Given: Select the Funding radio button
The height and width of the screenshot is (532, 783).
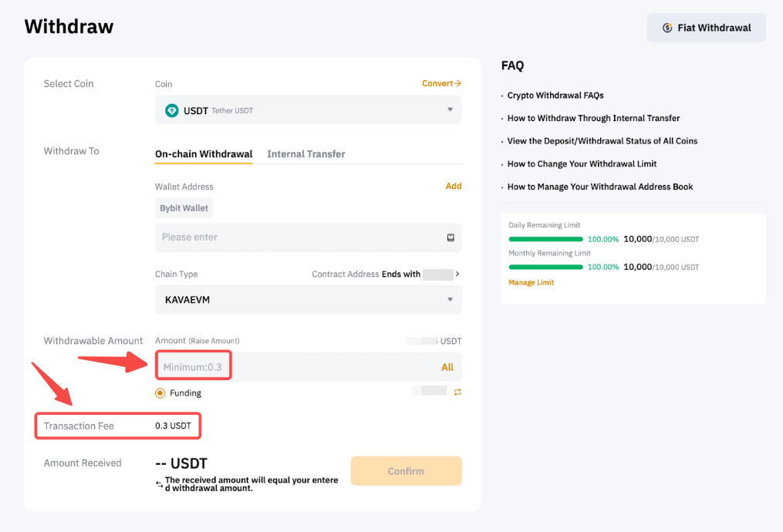Looking at the screenshot, I should [160, 393].
